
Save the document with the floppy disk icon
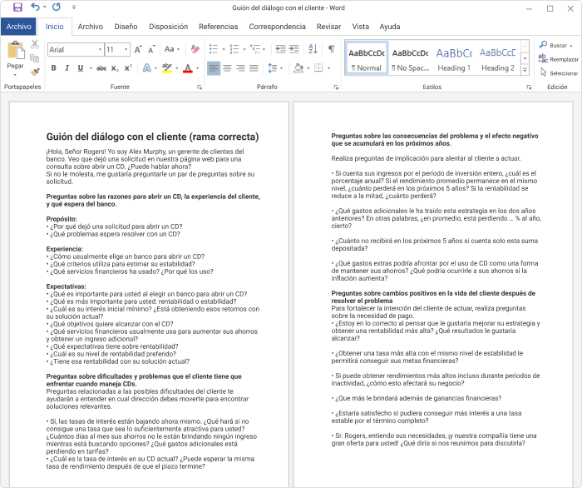click(17, 7)
